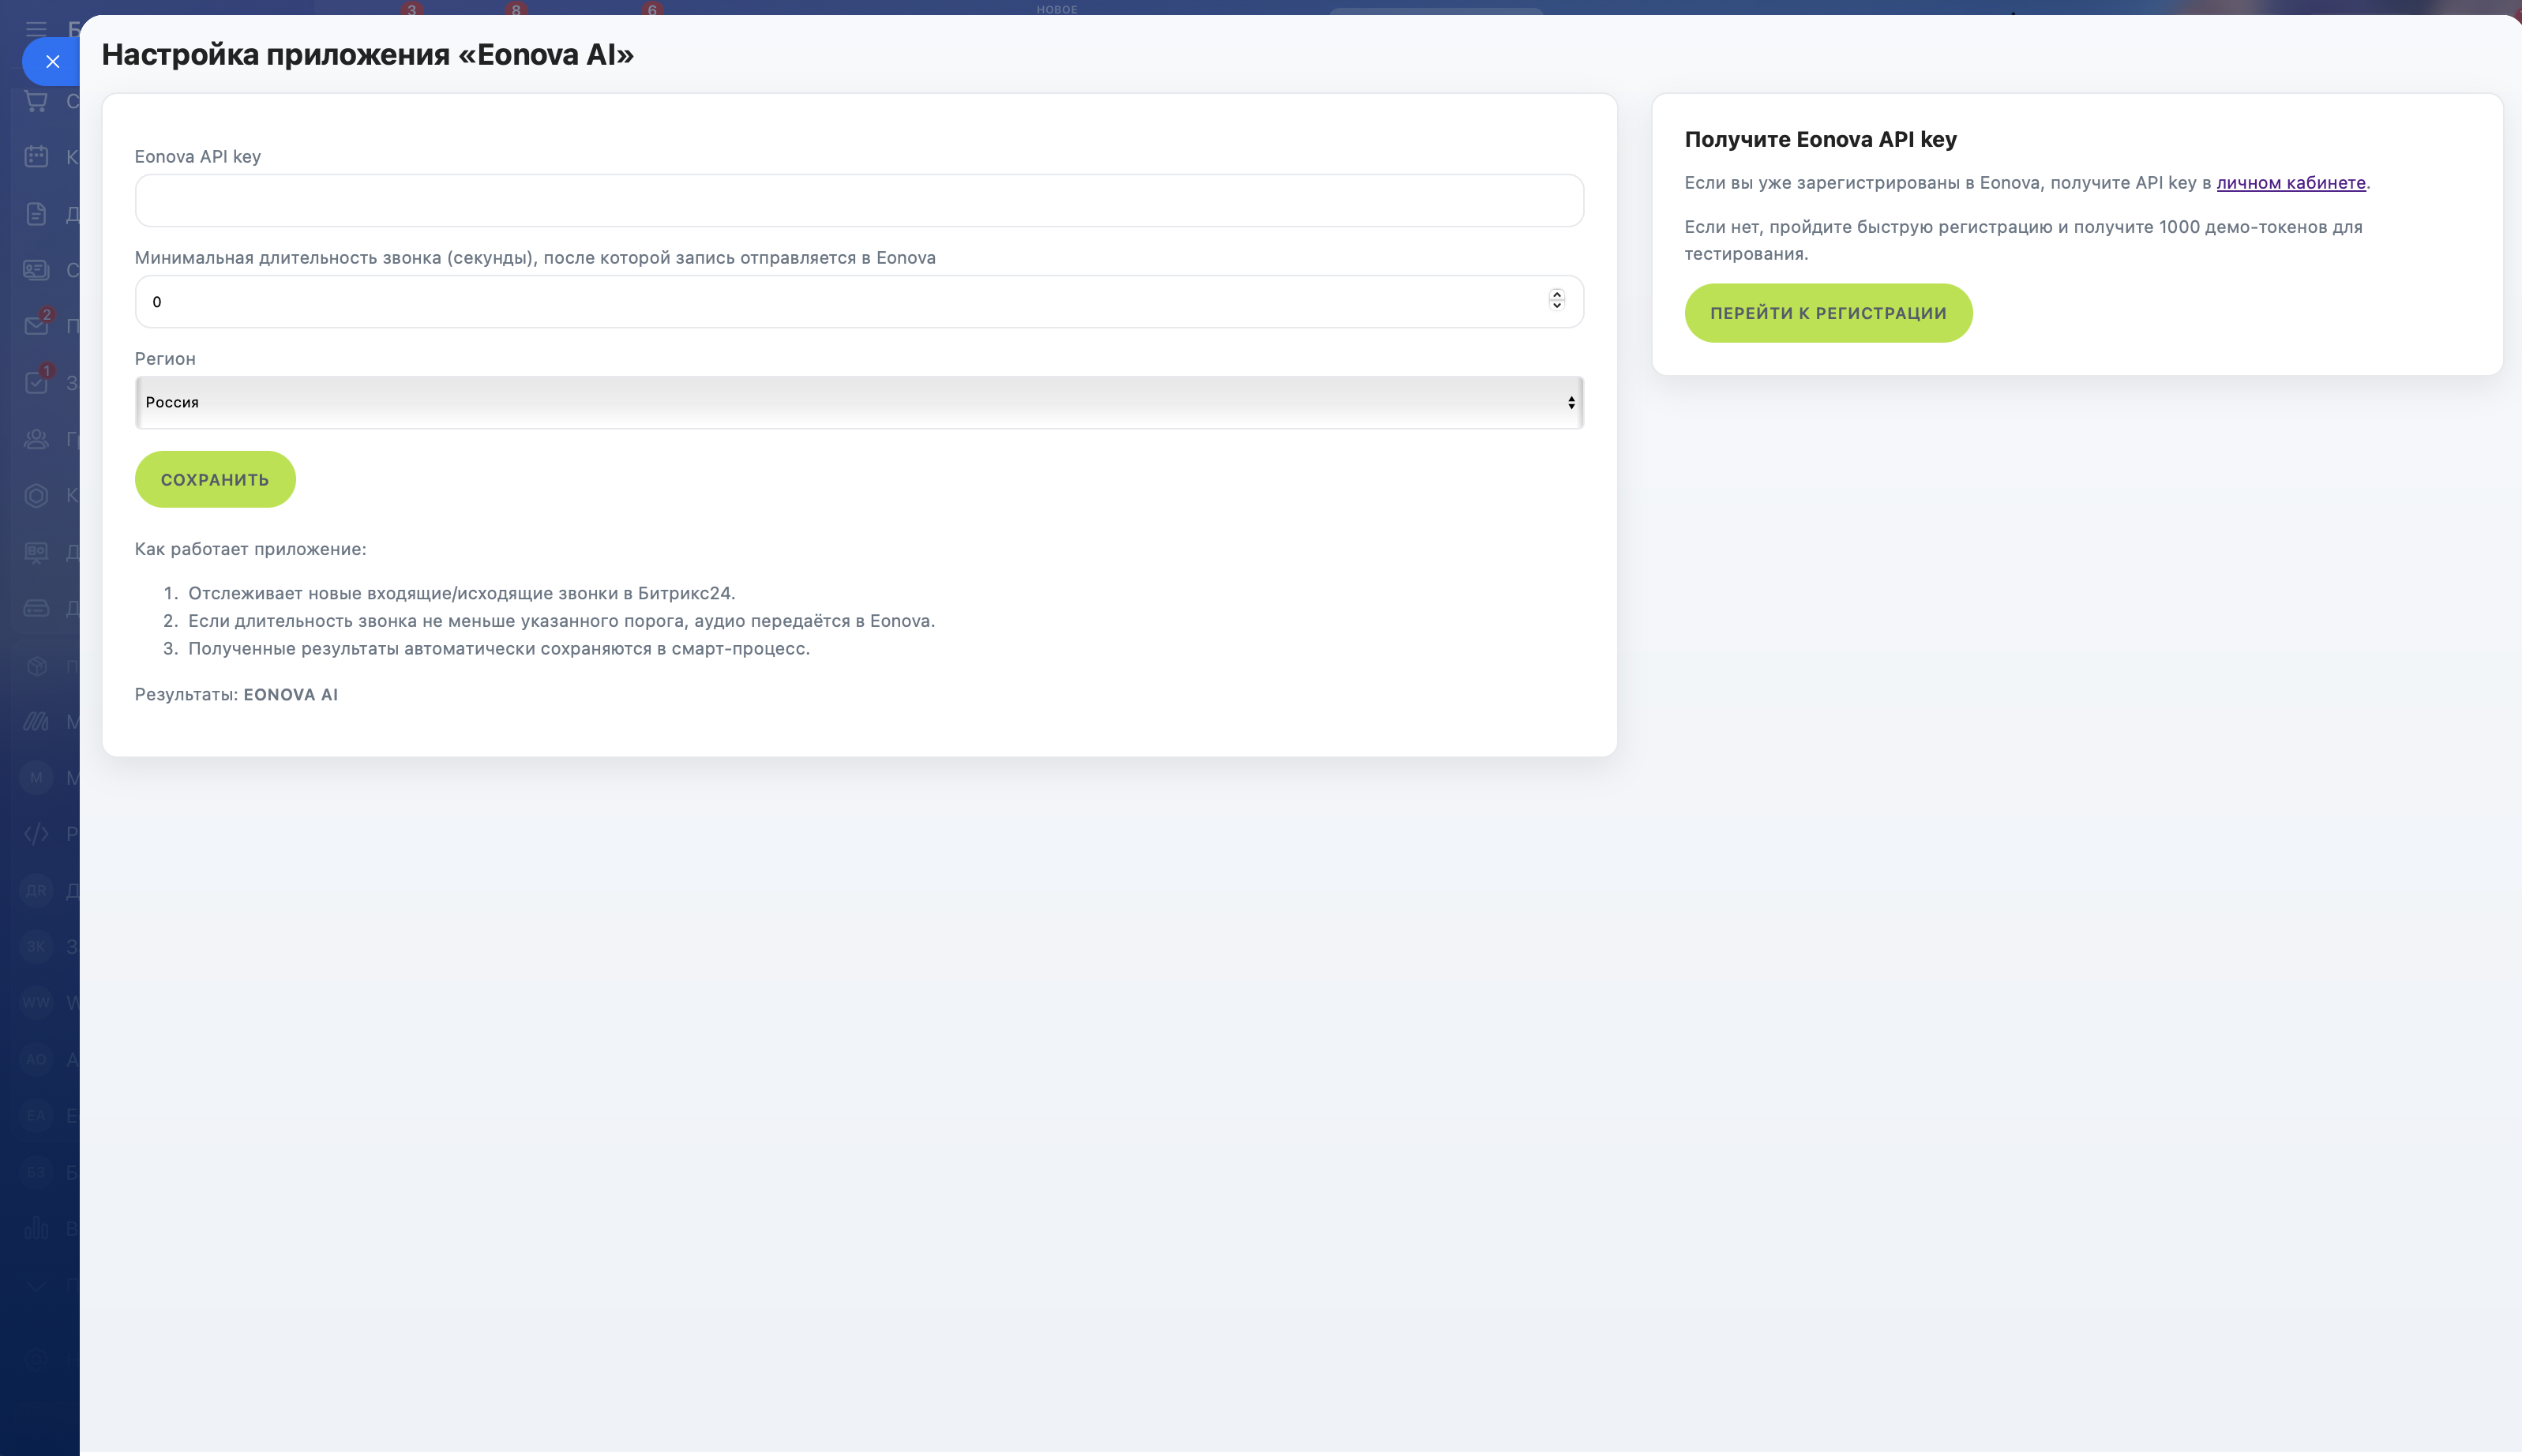Open the bar chart analytics sidebar icon

click(36, 1228)
